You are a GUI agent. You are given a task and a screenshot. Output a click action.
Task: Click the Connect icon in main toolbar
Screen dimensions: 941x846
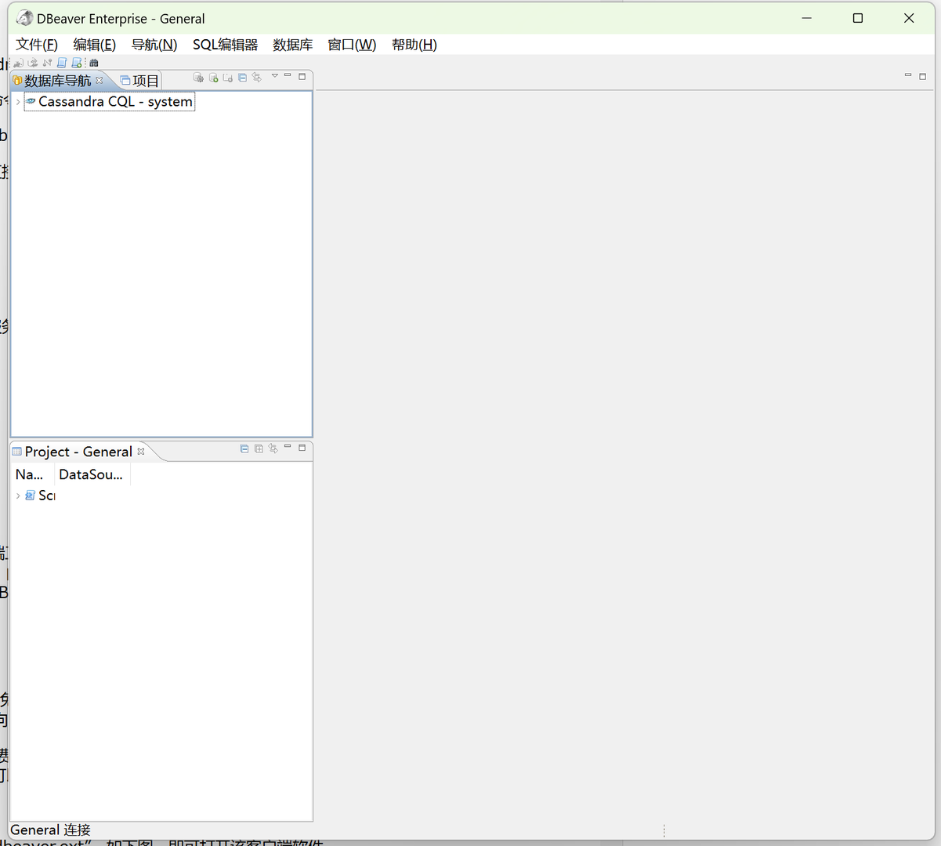19,63
